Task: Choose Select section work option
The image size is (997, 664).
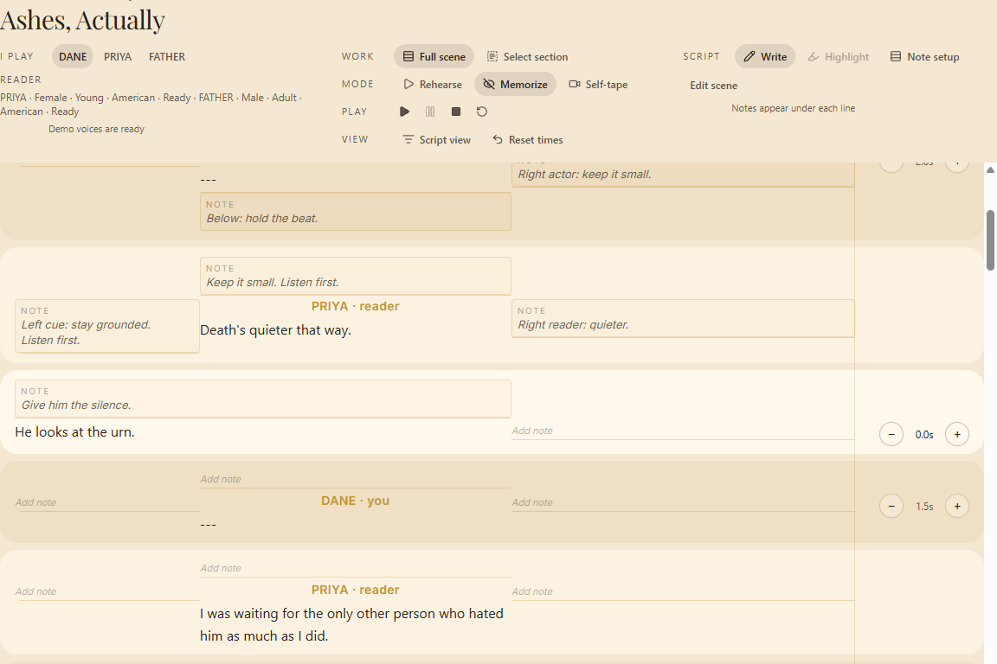Action: 527,56
